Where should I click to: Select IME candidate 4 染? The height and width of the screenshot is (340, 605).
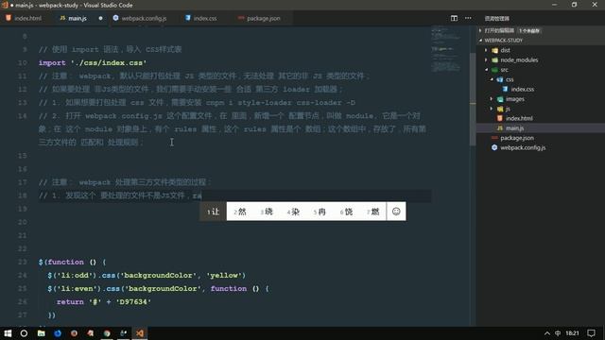click(x=293, y=212)
